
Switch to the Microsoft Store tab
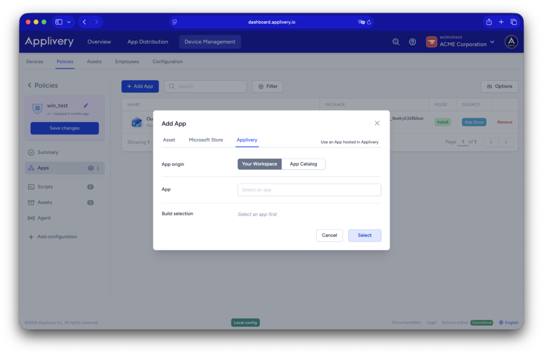click(x=206, y=140)
